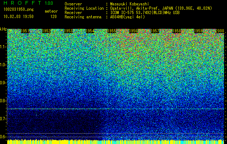Click the HROFFT 1.0.0 title text

(28, 3)
